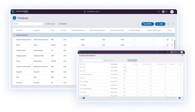
Task: Click the Products search field
Action: point(28,24)
